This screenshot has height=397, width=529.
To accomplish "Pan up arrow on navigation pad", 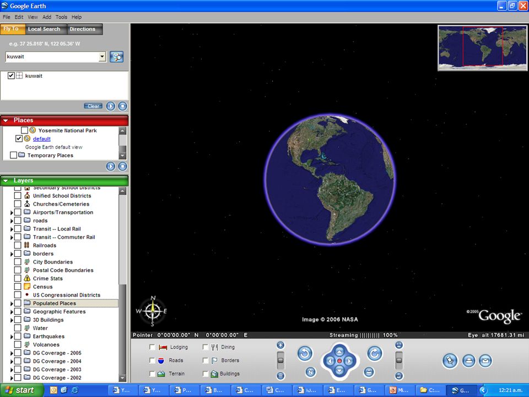I will coord(339,352).
